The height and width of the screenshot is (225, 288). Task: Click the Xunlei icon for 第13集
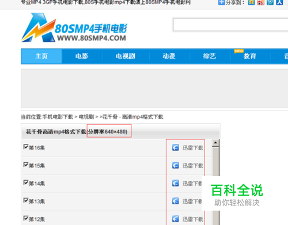coord(176,201)
